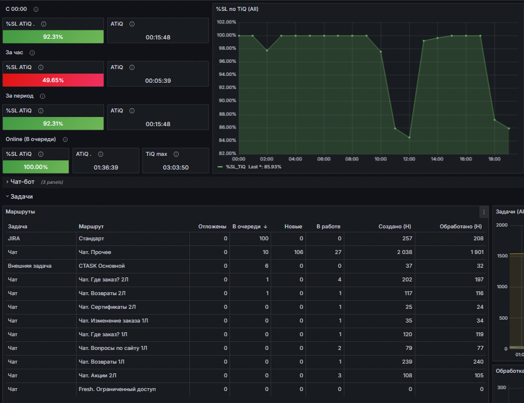Open %SL по TiQ (All) panel title

(x=237, y=9)
